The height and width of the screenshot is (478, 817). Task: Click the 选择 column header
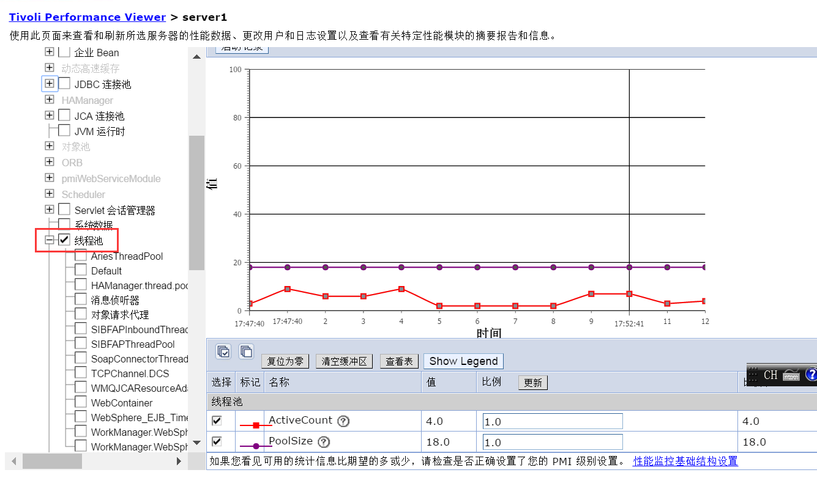[222, 382]
